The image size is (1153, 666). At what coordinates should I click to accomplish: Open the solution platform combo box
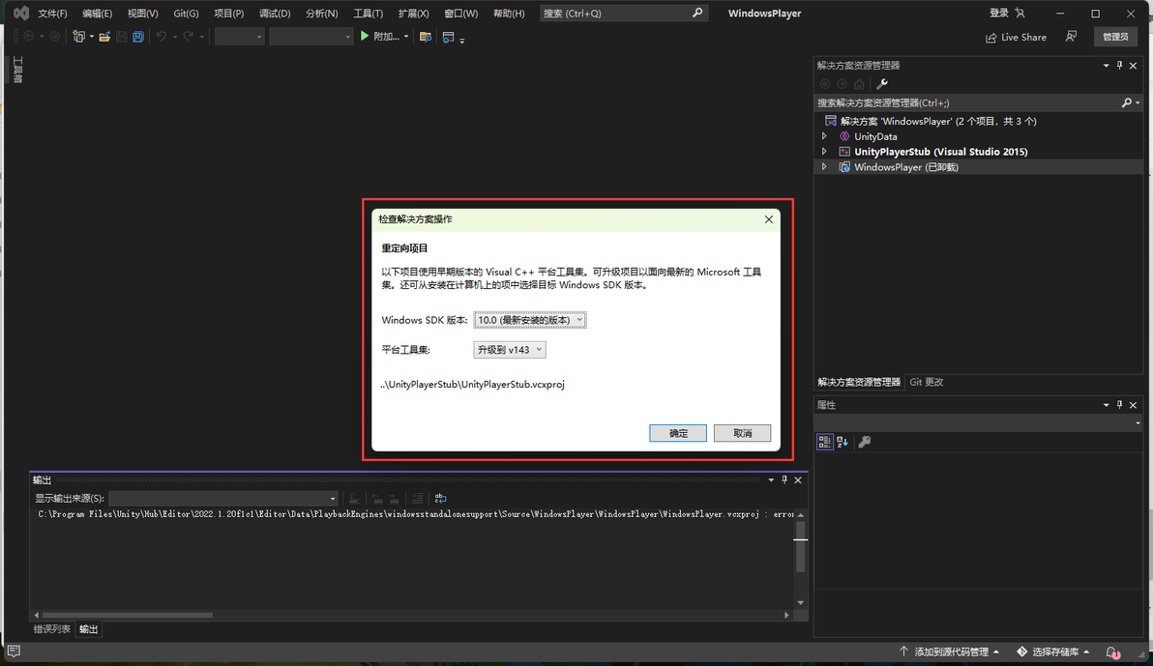pyautogui.click(x=311, y=36)
